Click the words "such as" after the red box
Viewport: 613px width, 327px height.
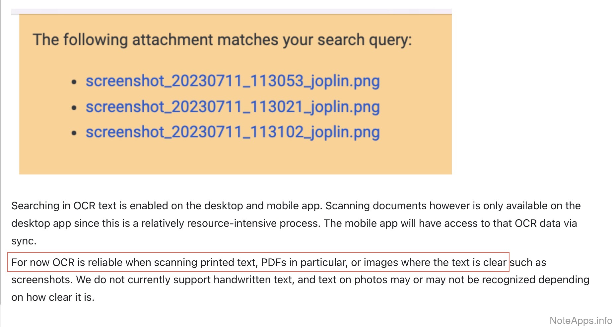528,262
